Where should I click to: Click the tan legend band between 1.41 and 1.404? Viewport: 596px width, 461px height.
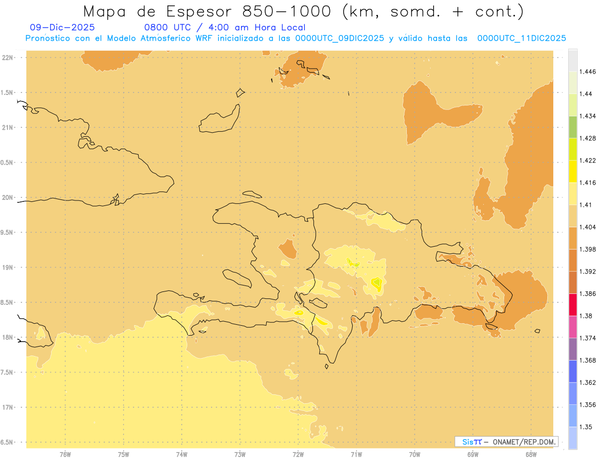[x=573, y=215]
